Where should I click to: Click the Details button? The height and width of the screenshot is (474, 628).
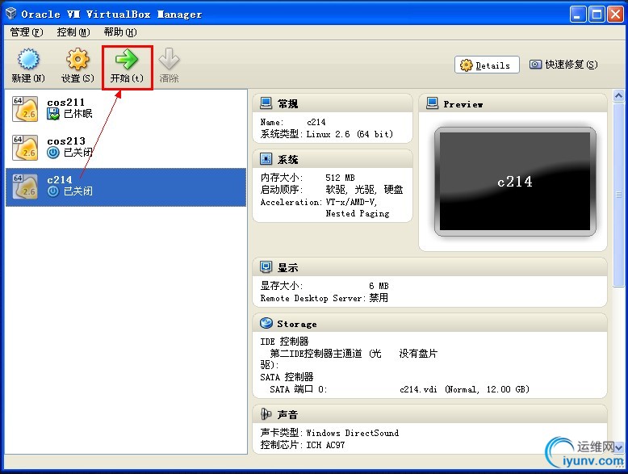(x=487, y=65)
